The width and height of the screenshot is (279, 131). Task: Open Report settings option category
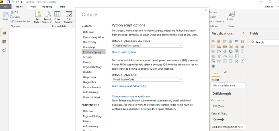[x=91, y=97]
